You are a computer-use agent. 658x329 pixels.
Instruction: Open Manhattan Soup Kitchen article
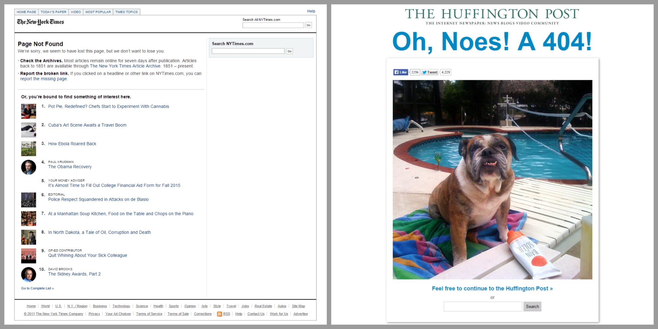tap(121, 214)
